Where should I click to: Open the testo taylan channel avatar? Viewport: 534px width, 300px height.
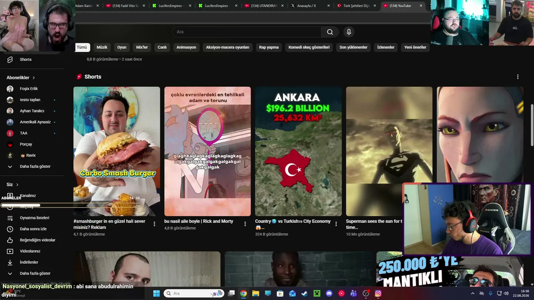point(10,100)
